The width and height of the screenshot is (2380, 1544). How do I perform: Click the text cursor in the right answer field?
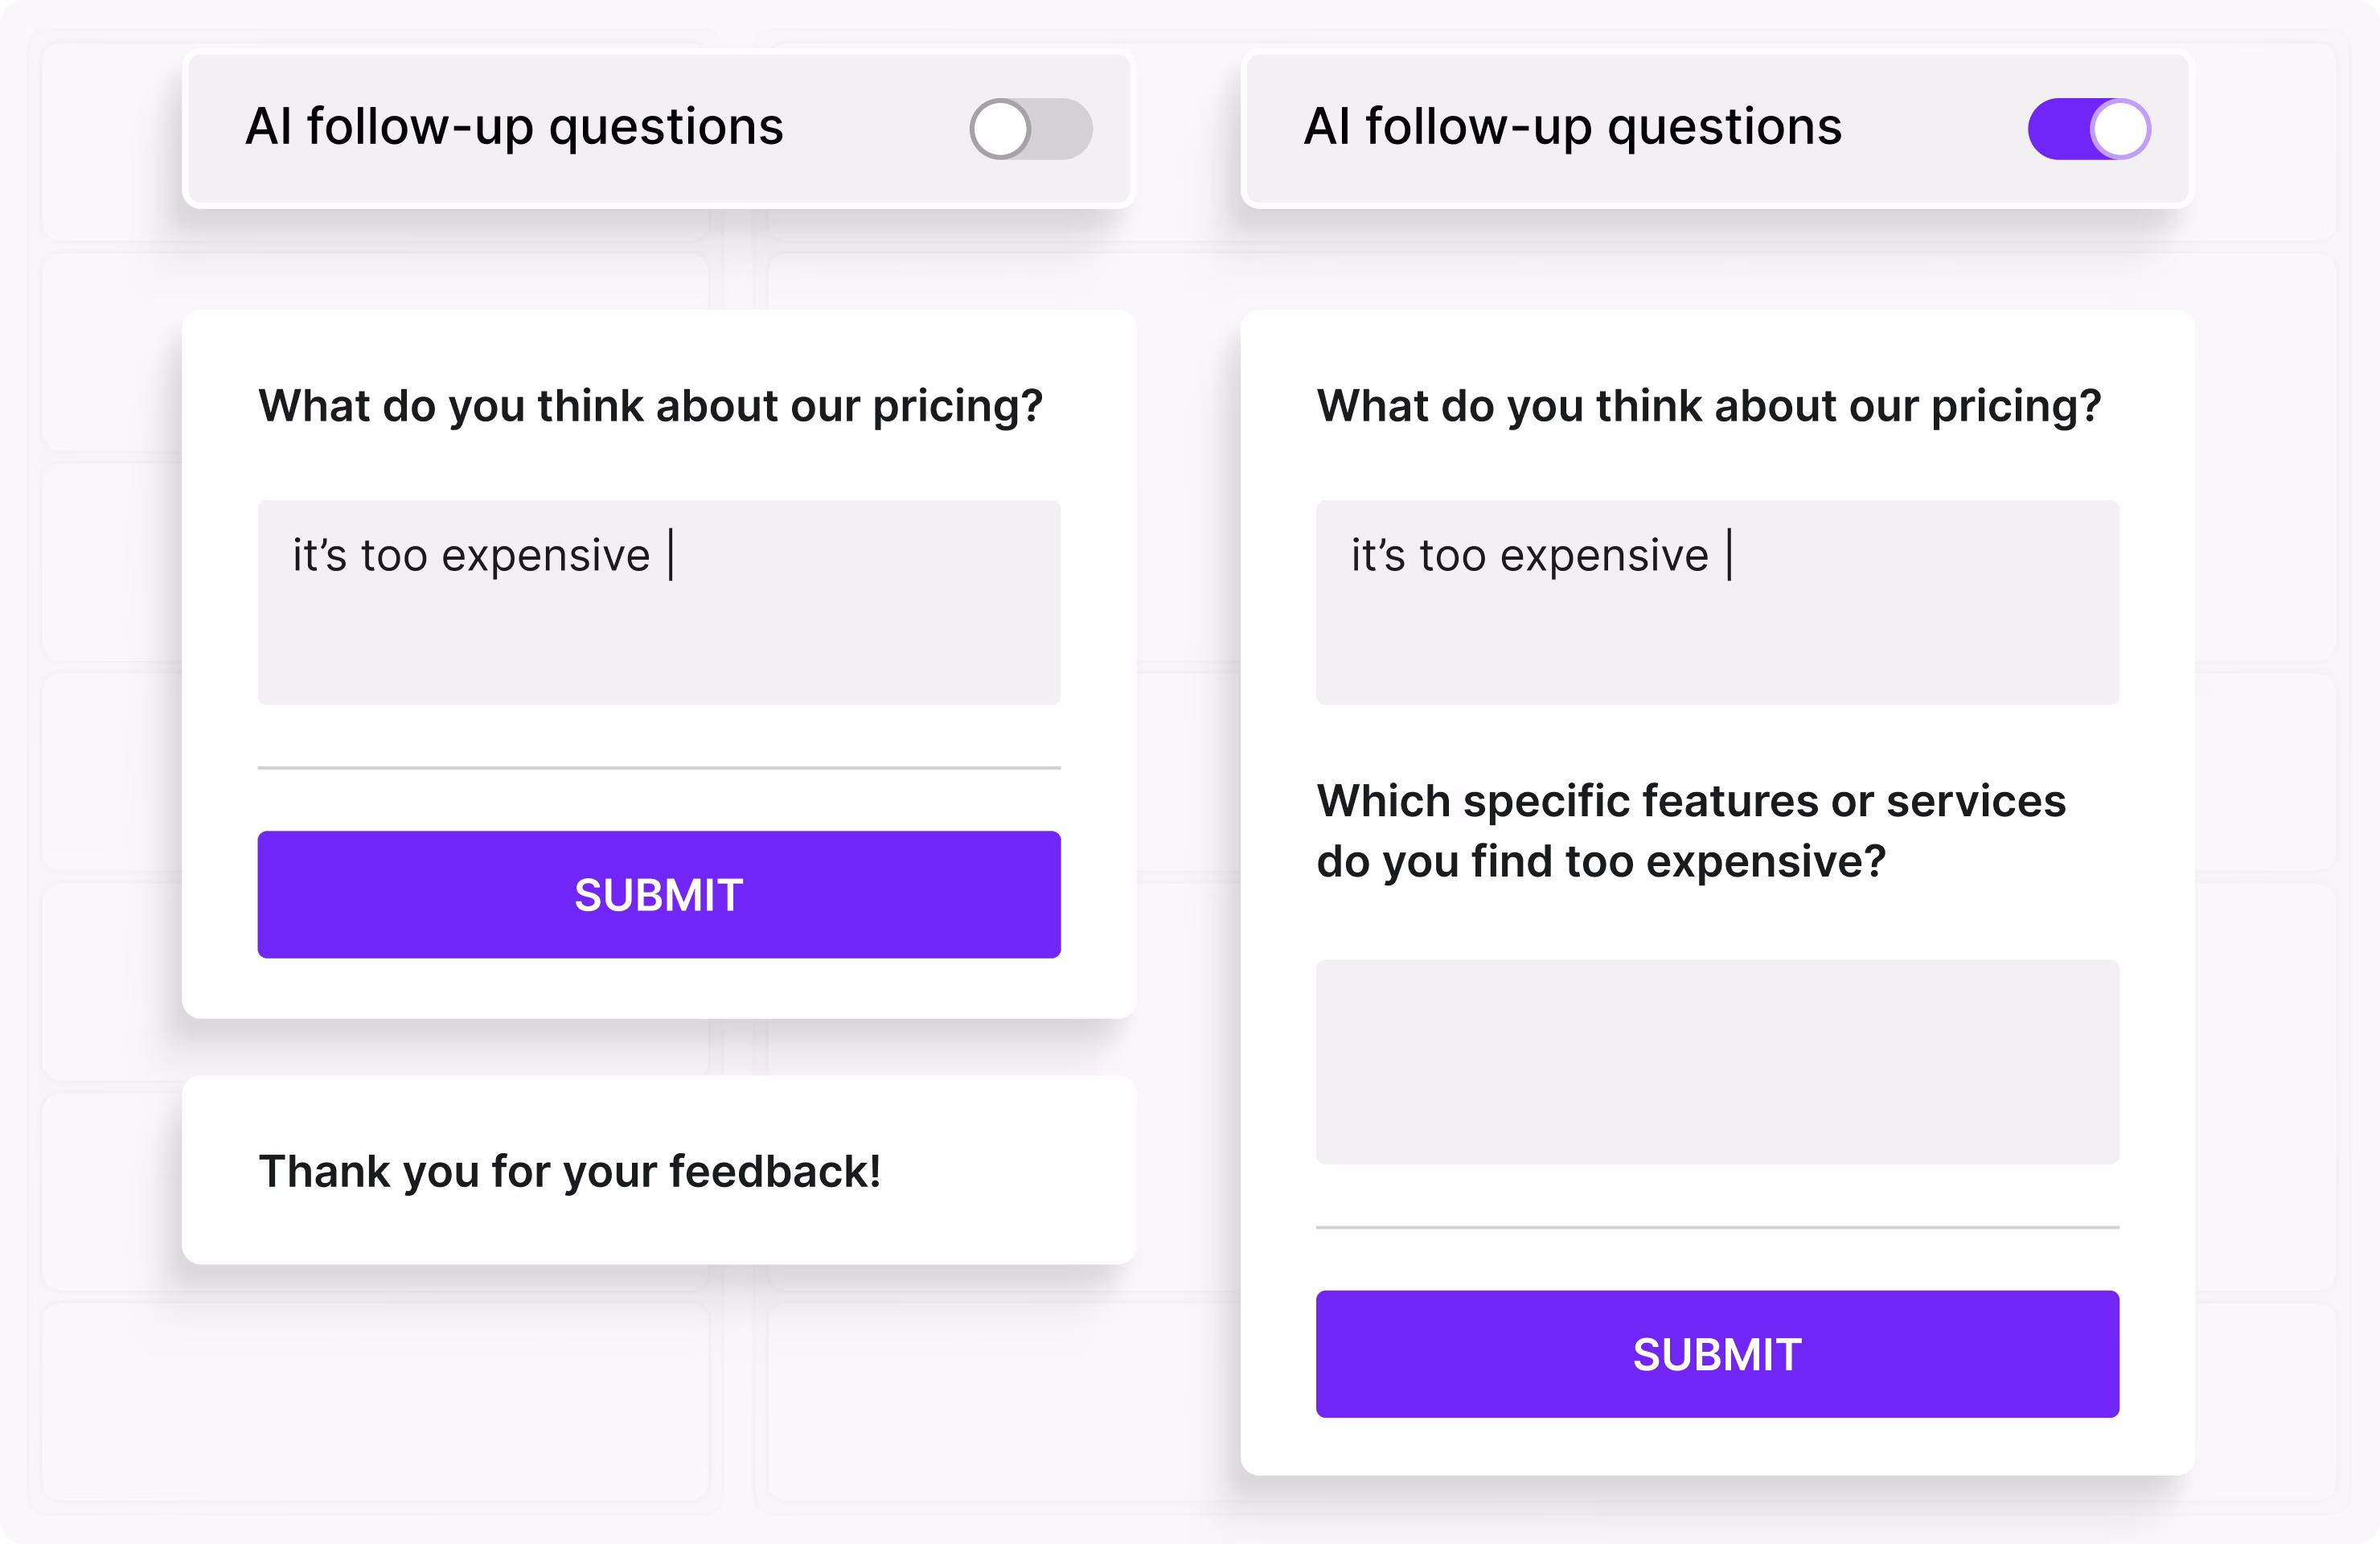[x=1730, y=554]
